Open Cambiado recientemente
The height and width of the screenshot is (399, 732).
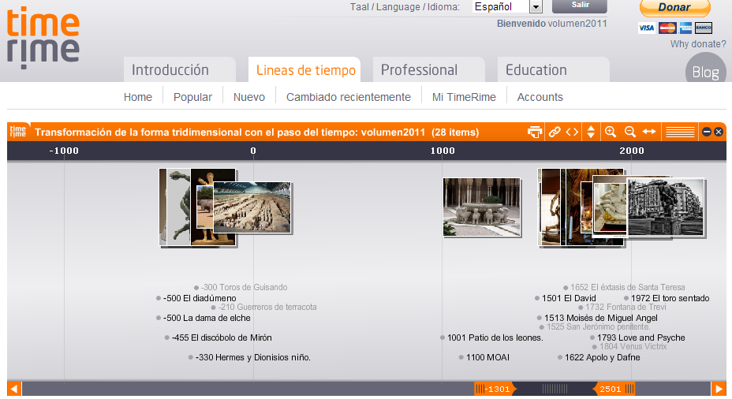point(349,97)
